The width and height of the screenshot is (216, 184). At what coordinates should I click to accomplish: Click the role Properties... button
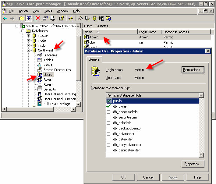[193, 164]
